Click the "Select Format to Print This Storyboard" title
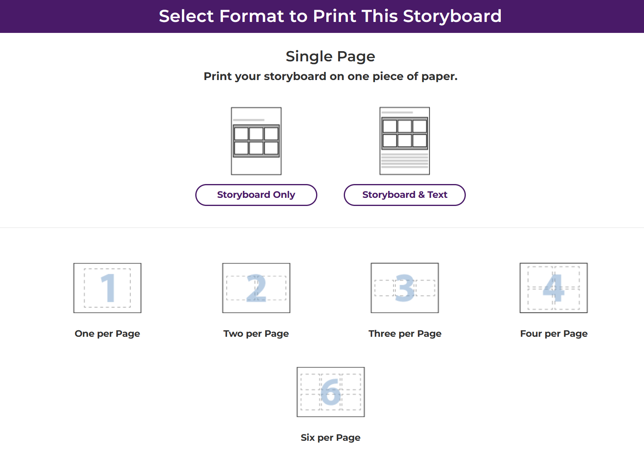Viewport: 644px width, 455px height. (x=330, y=16)
